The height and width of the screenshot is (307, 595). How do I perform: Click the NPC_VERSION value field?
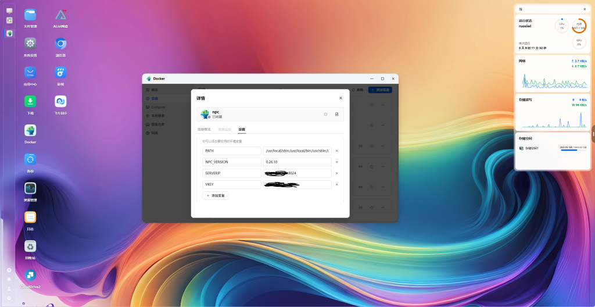pos(297,162)
